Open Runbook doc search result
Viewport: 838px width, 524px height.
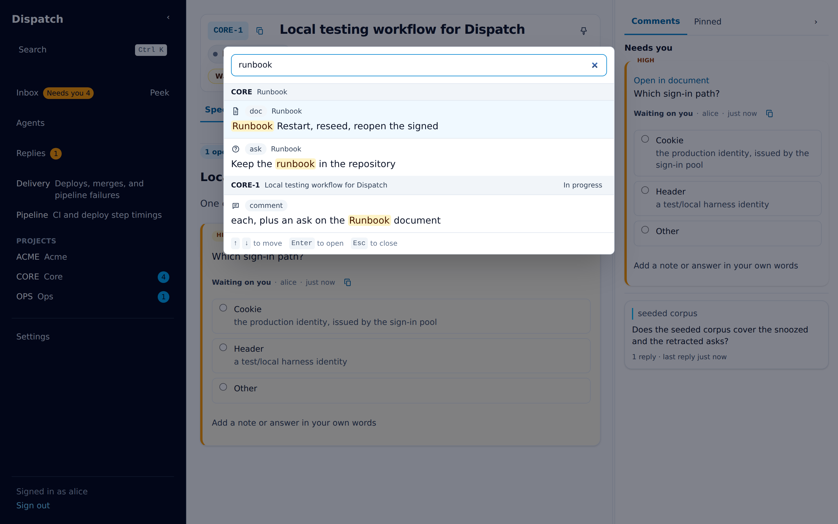tap(419, 119)
